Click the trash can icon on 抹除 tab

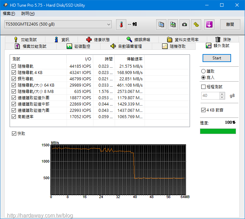click(218, 39)
